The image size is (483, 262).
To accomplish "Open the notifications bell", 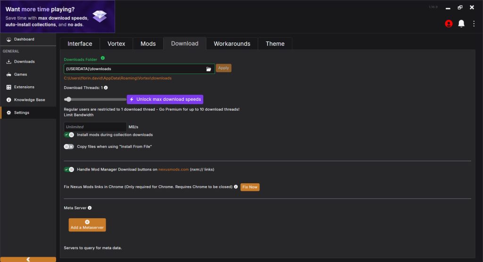I will [461, 24].
